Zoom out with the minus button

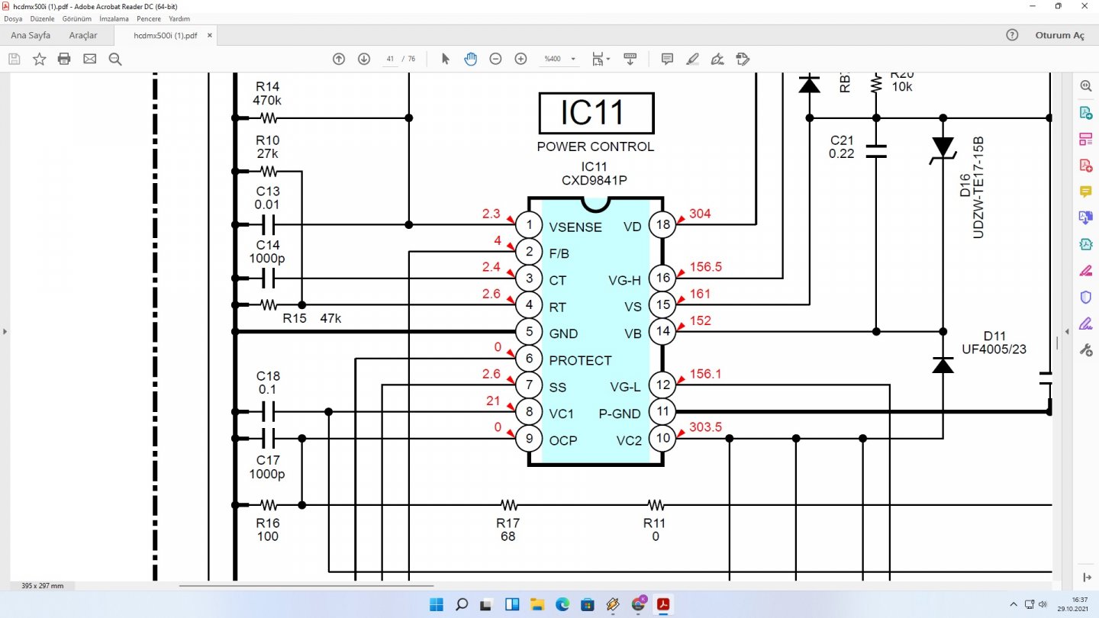[495, 59]
